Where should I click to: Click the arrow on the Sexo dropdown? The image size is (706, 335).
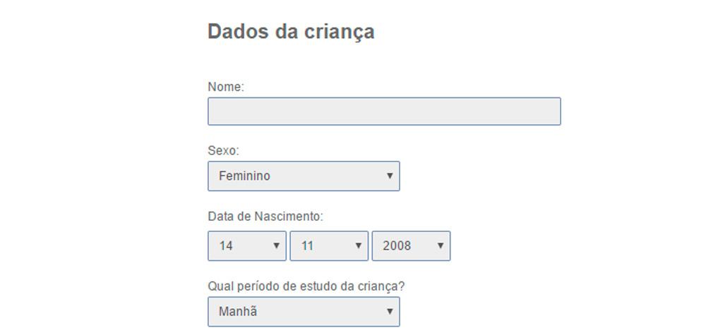tap(389, 176)
